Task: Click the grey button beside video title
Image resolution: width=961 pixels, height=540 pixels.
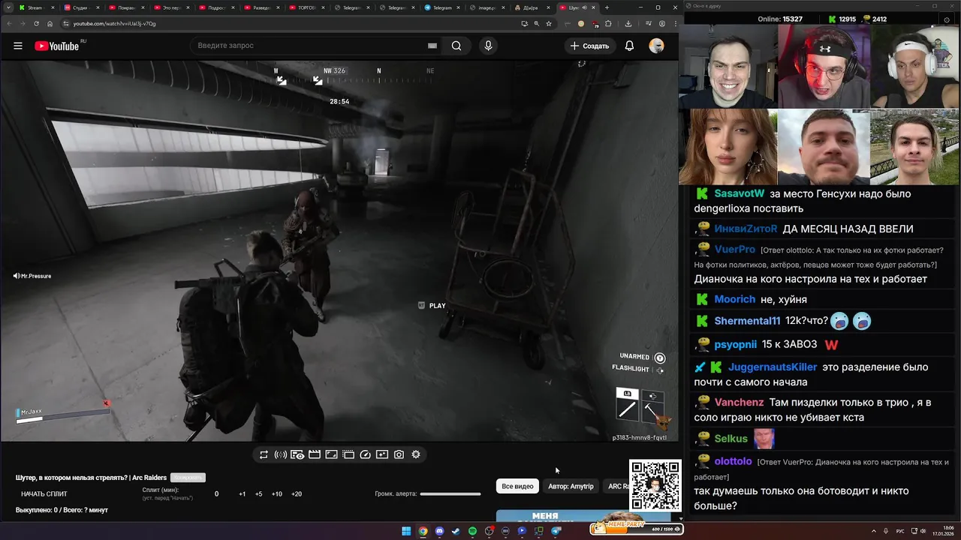Action: click(x=188, y=478)
